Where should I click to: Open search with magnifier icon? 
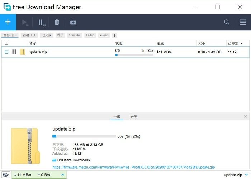pyautogui.click(x=227, y=22)
